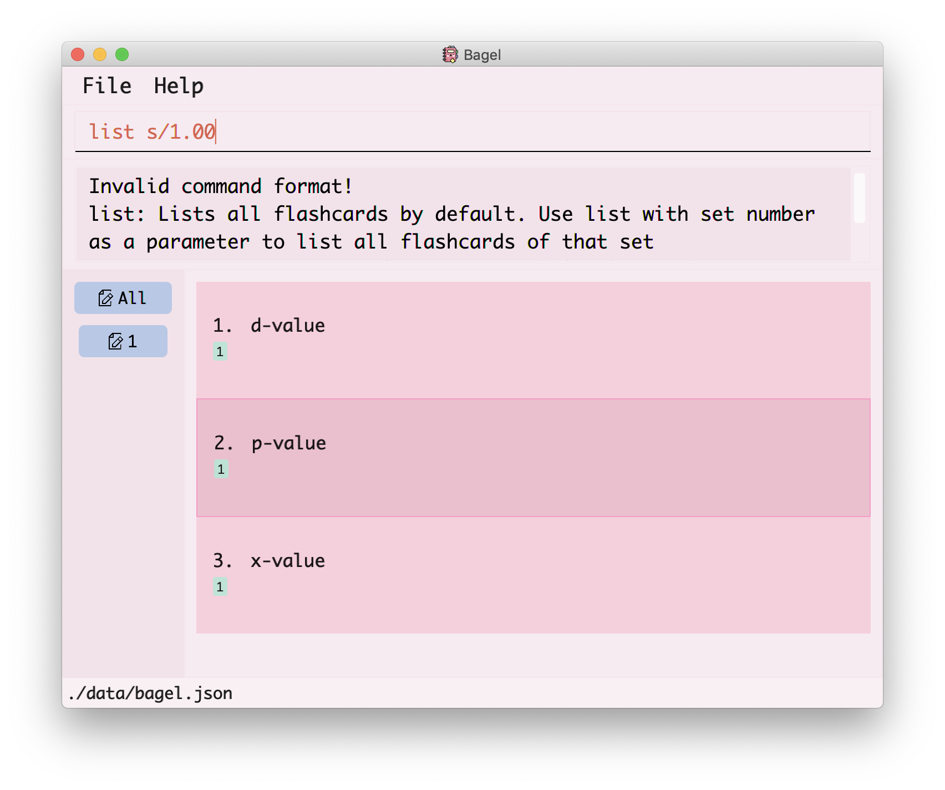Screen dimensions: 945x790
Task: Select the d-value flashcard
Action: [534, 340]
